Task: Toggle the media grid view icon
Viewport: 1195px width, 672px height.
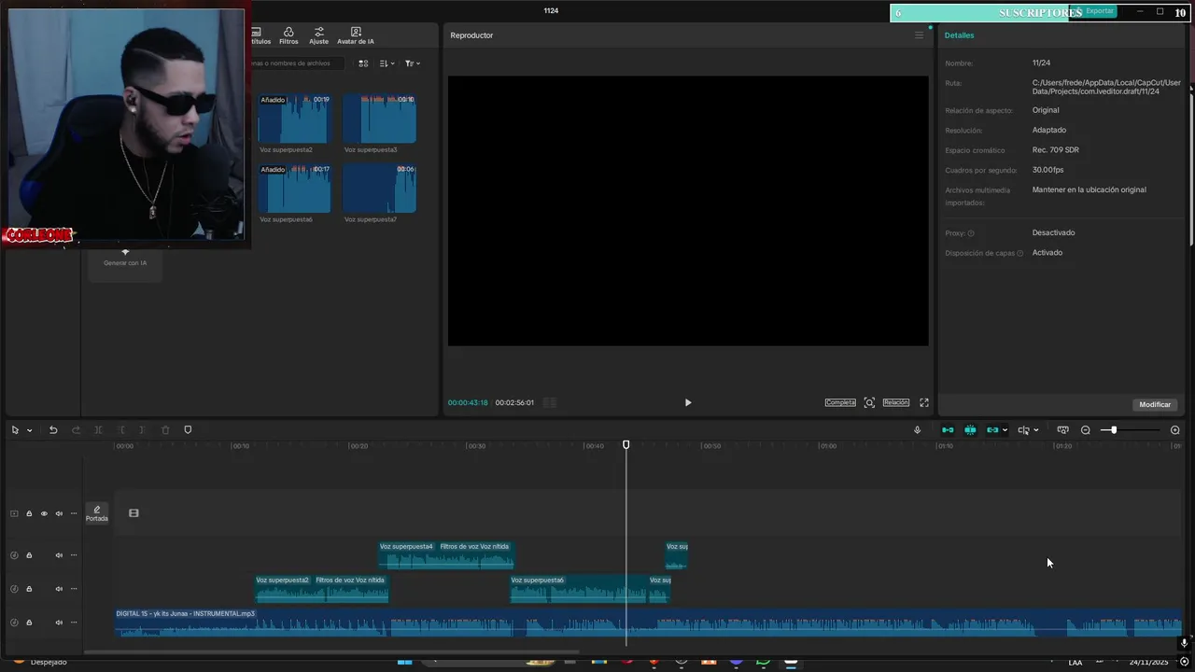Action: tap(363, 63)
